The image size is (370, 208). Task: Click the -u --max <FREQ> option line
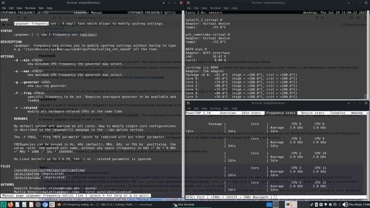click(x=28, y=71)
